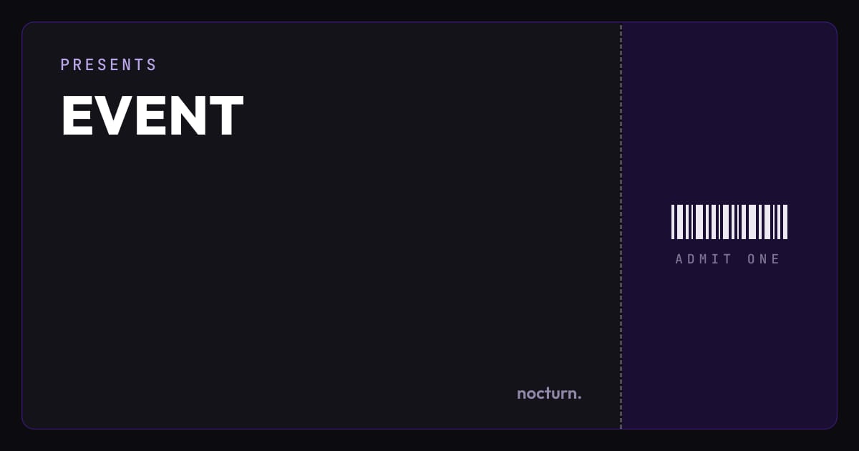Click the PRESENTS label above the title

(109, 64)
